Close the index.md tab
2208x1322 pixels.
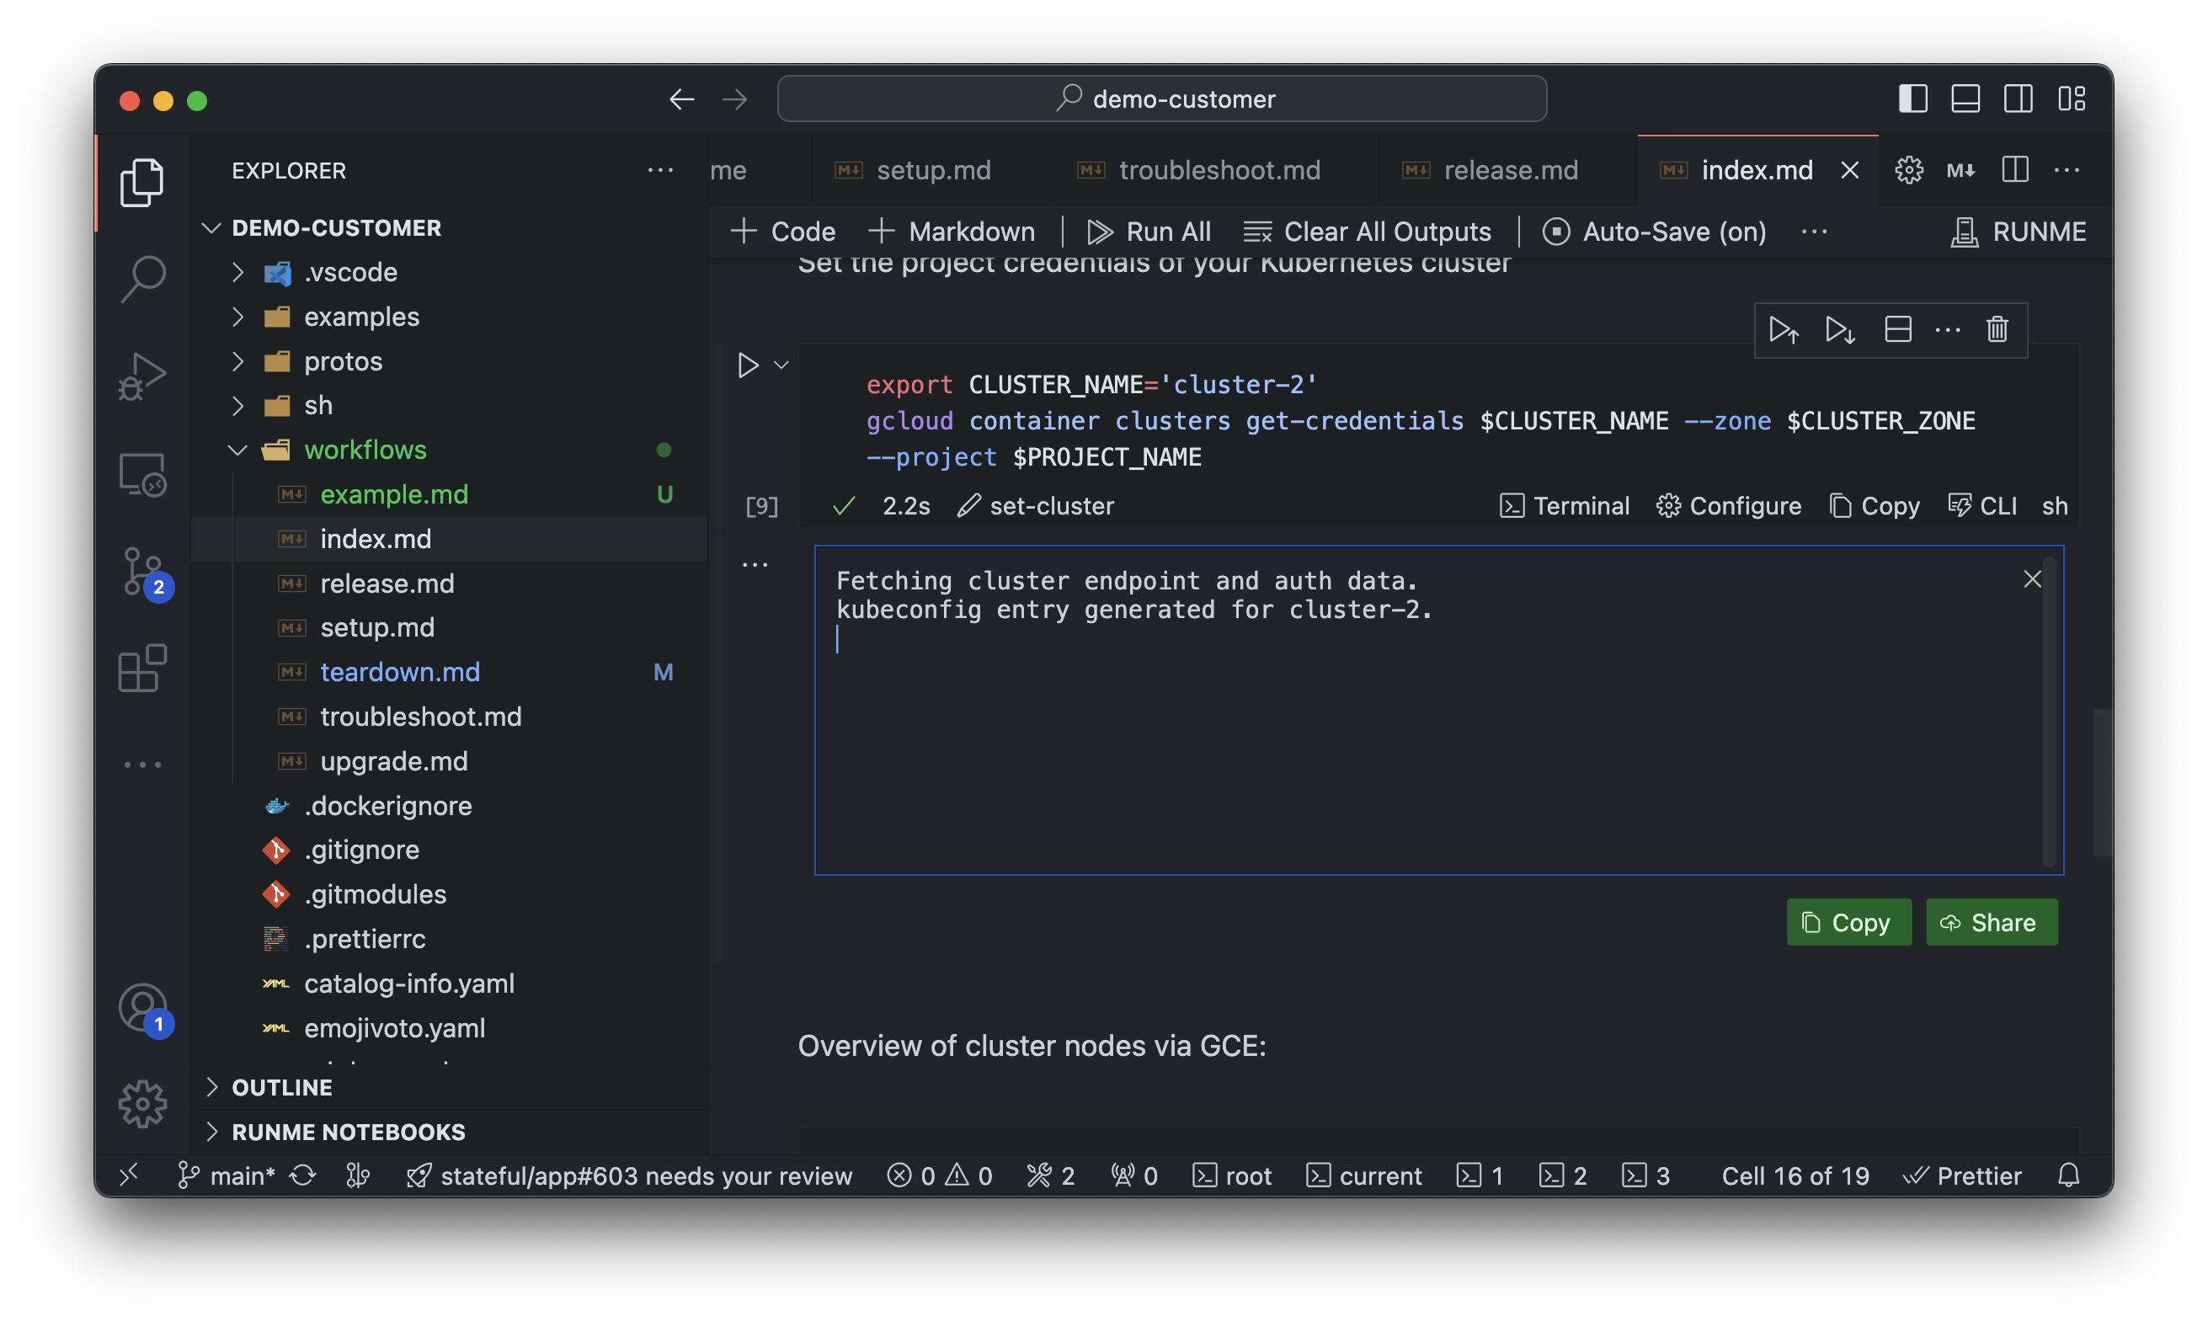click(x=1850, y=170)
